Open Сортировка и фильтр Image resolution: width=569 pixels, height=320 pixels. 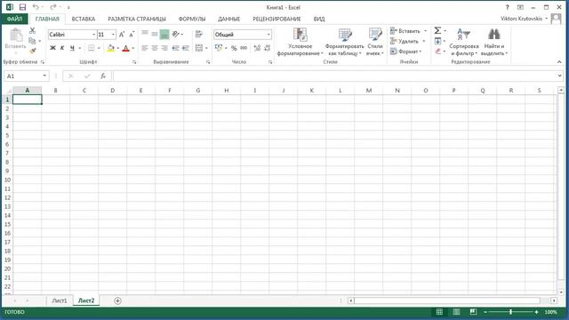(x=464, y=42)
